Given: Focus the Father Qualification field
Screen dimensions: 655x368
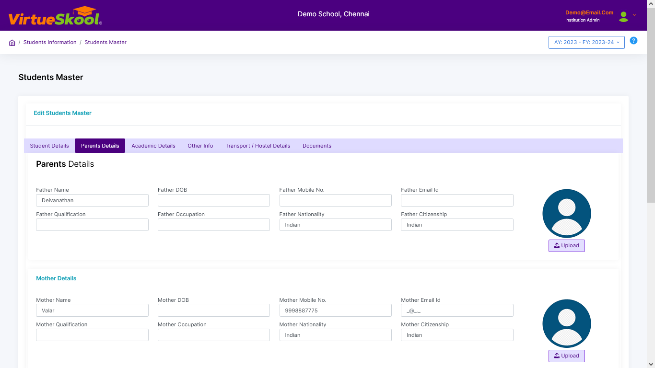Looking at the screenshot, I should pos(92,225).
